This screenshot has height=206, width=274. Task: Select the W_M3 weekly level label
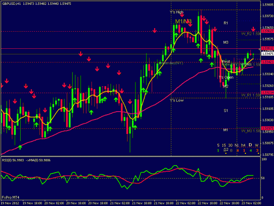pyautogui.click(x=251, y=131)
